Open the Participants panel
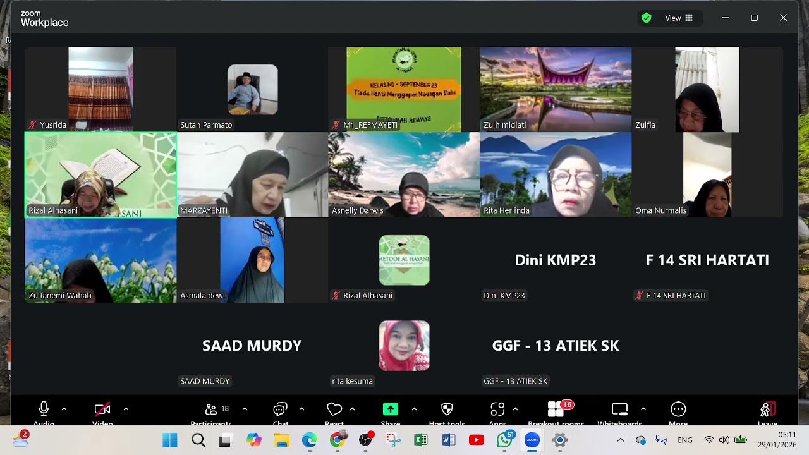The height and width of the screenshot is (455, 809). tap(211, 409)
